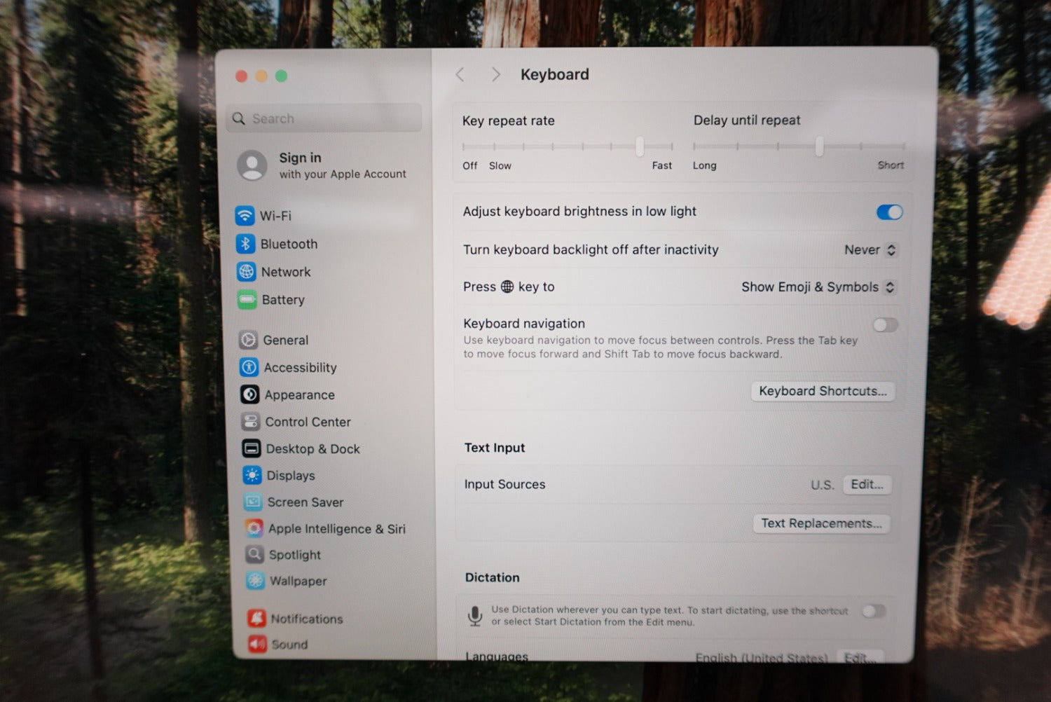The height and width of the screenshot is (702, 1051).
Task: Click the Accessibility icon in sidebar
Action: 249,367
